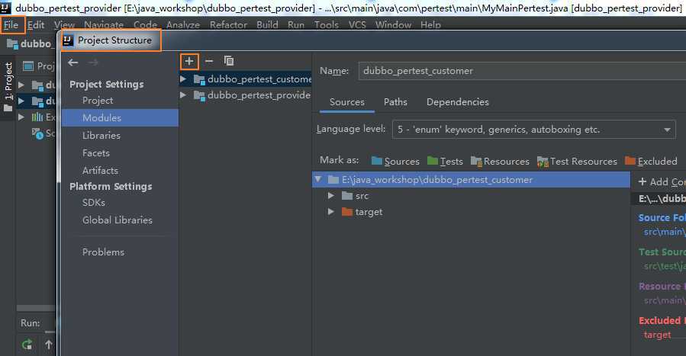
Task: Expand the External Libraries node in main window
Action: [21, 117]
